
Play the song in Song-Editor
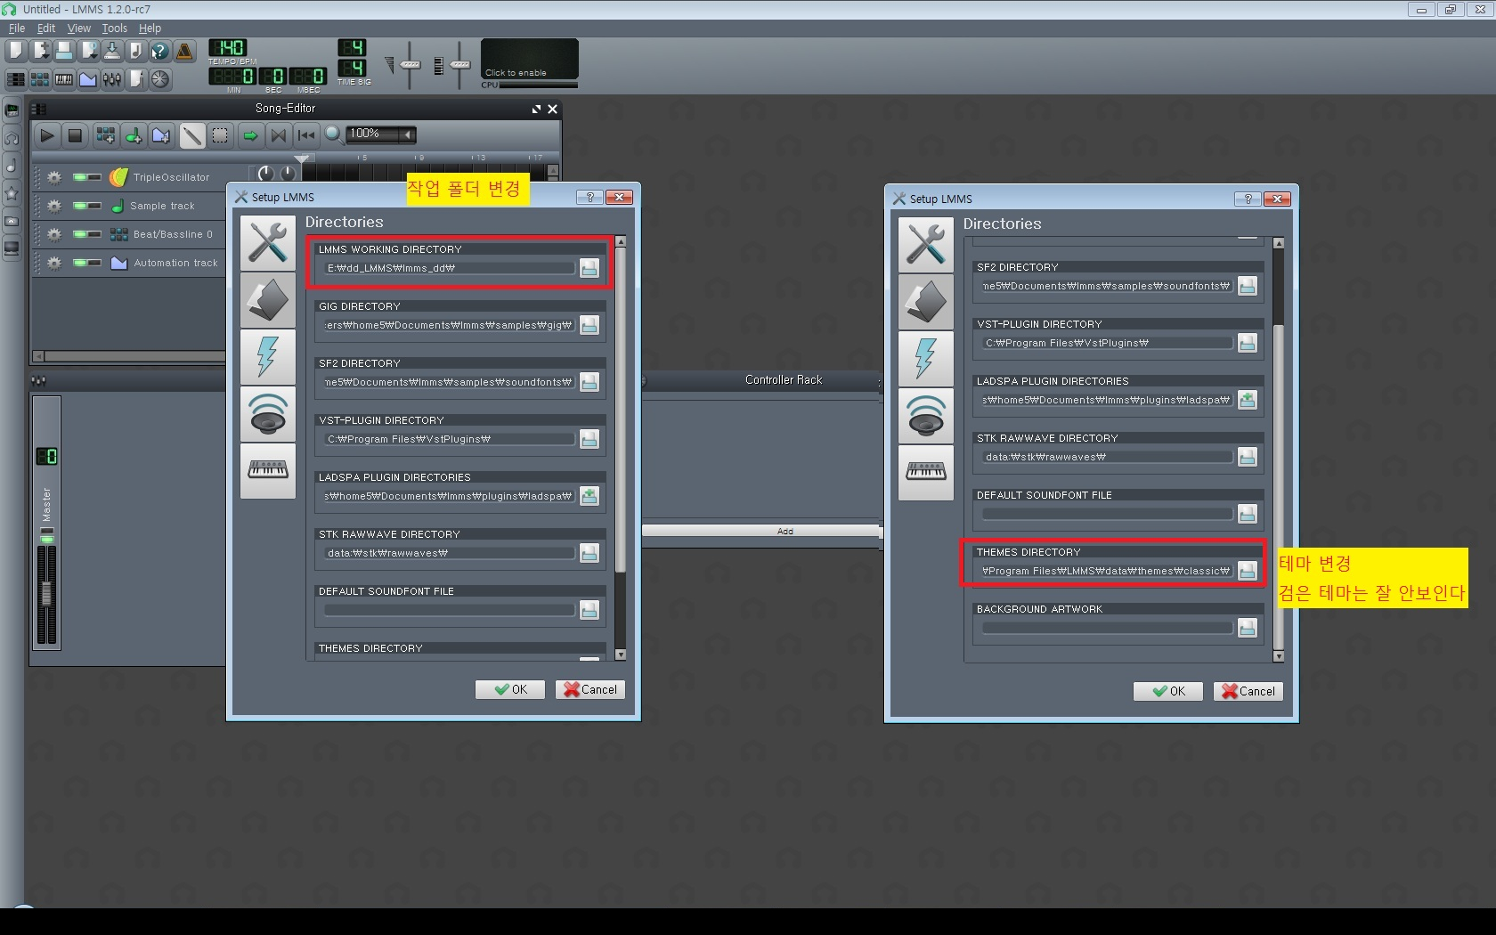47,135
